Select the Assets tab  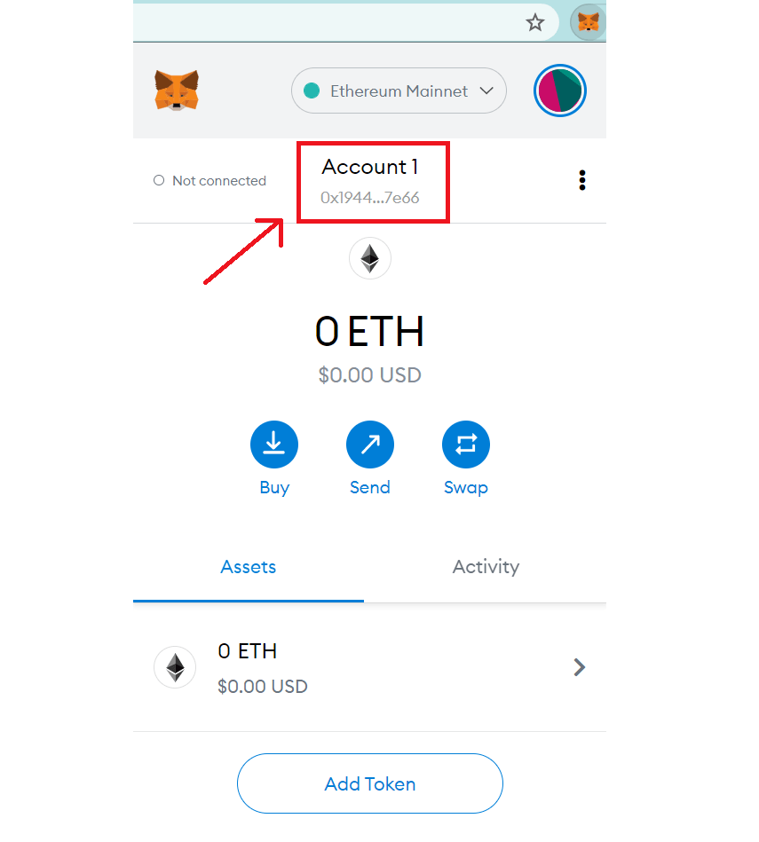point(249,567)
